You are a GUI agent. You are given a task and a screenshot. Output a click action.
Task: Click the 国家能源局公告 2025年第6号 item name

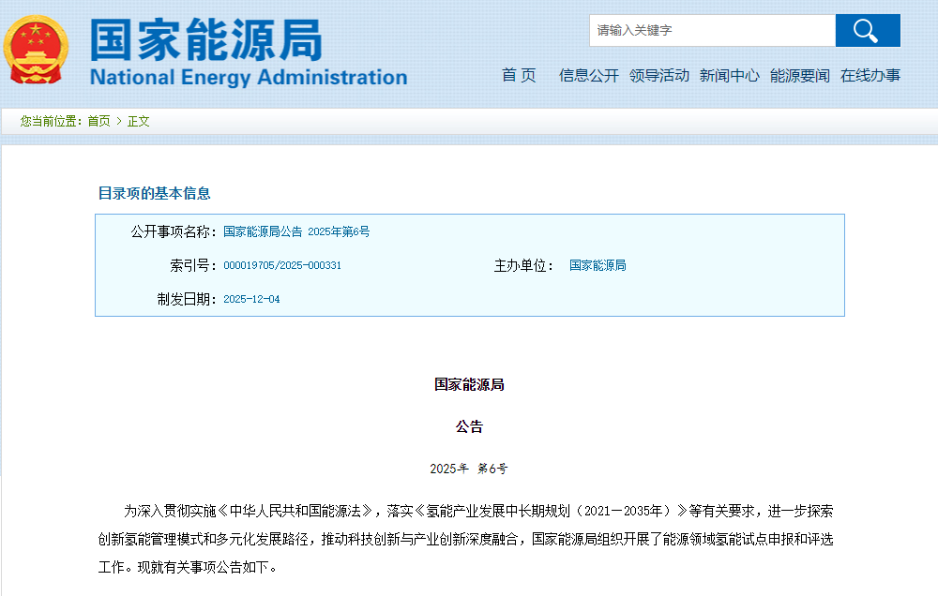click(296, 231)
